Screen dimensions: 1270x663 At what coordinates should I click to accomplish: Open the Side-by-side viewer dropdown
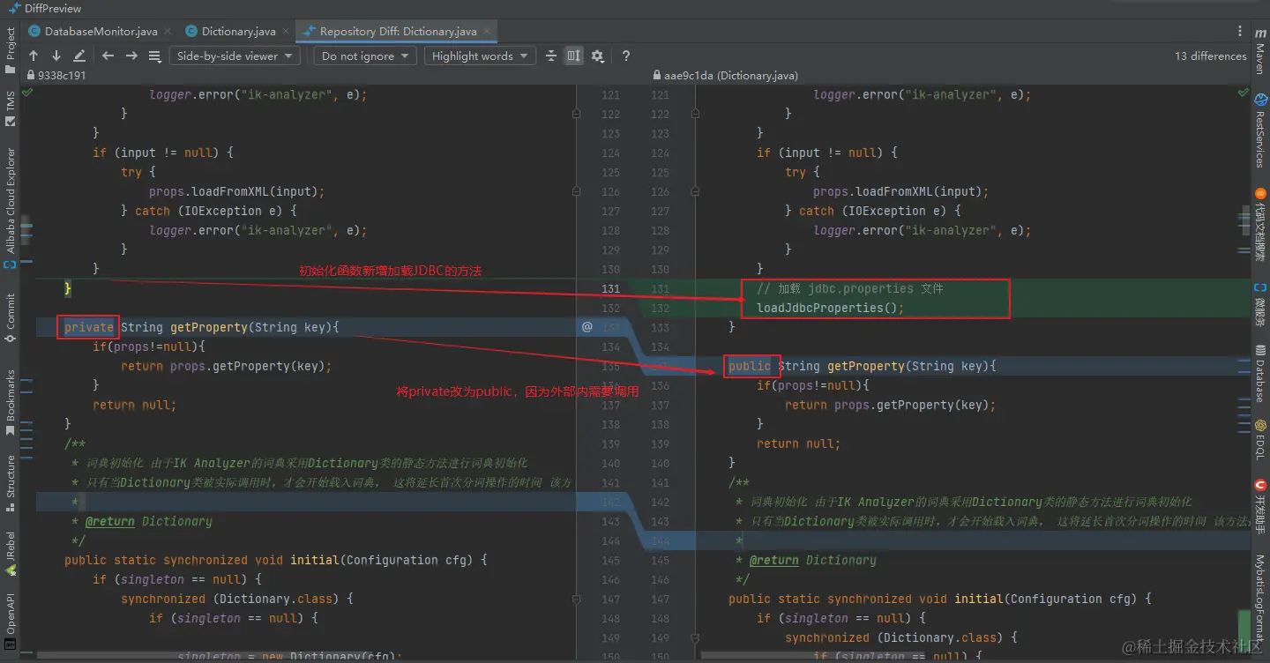coord(235,56)
